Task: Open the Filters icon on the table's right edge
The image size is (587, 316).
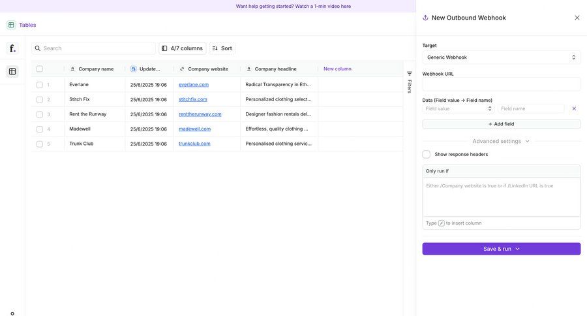Action: (410, 74)
